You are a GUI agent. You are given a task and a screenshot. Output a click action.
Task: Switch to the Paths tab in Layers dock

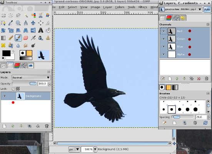click(x=176, y=18)
